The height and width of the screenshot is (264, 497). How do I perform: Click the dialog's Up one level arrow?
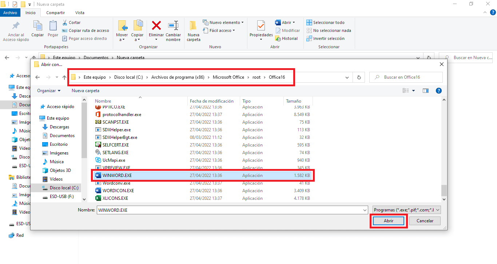[64, 77]
